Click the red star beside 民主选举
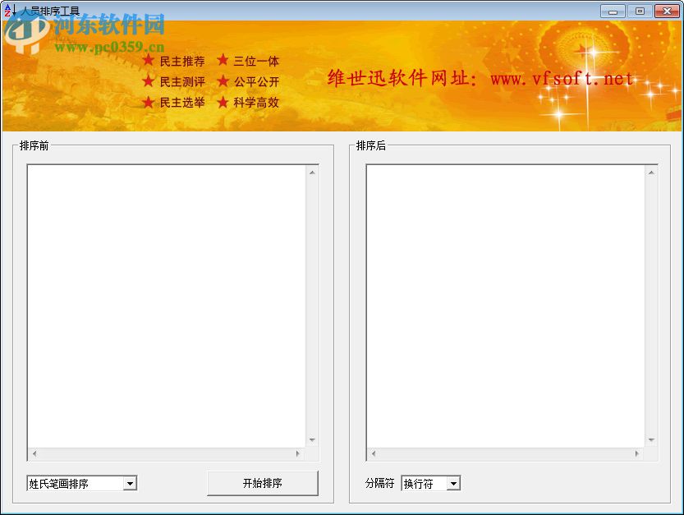 (x=149, y=103)
